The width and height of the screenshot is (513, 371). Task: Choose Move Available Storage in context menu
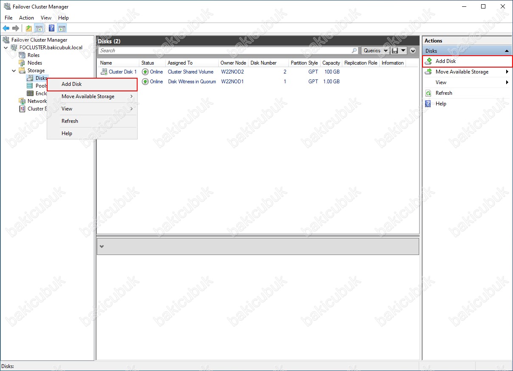pos(92,96)
